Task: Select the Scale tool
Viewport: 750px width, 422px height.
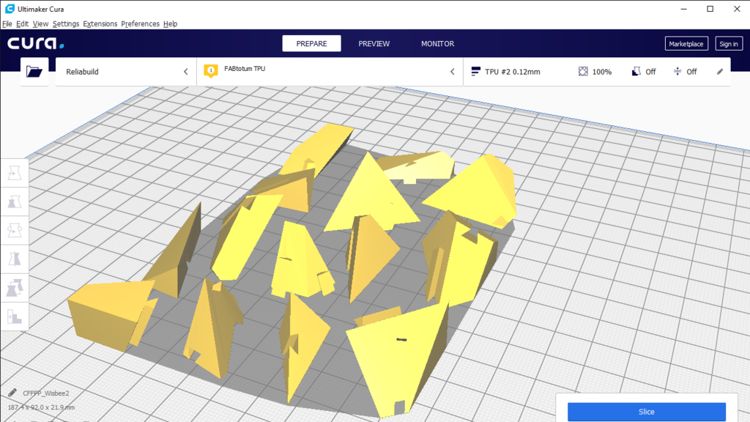Action: tap(15, 201)
